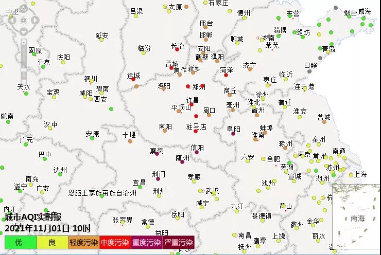Click the red 中度污染 legend swatch
This screenshot has width=381, height=255.
115,242
